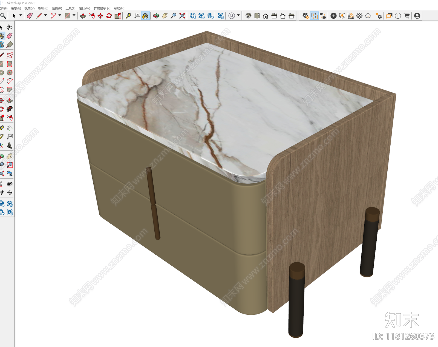Toggle the active Paint Bucket tool in top toolbar

coord(145,16)
